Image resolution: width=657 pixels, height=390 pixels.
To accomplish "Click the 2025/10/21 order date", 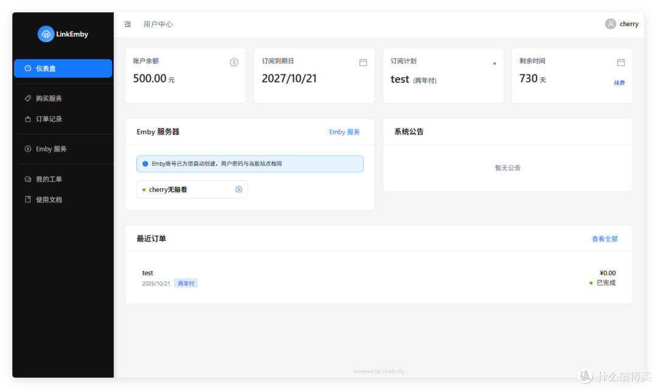I will click(156, 284).
